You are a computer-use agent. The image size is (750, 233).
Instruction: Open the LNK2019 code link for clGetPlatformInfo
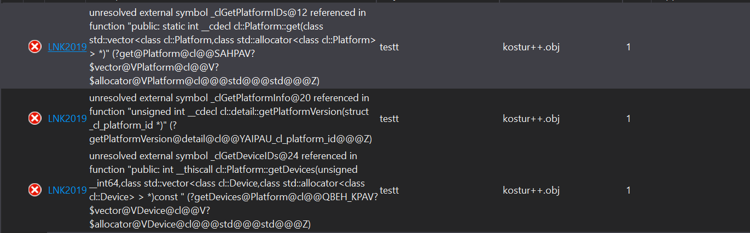[x=67, y=118]
